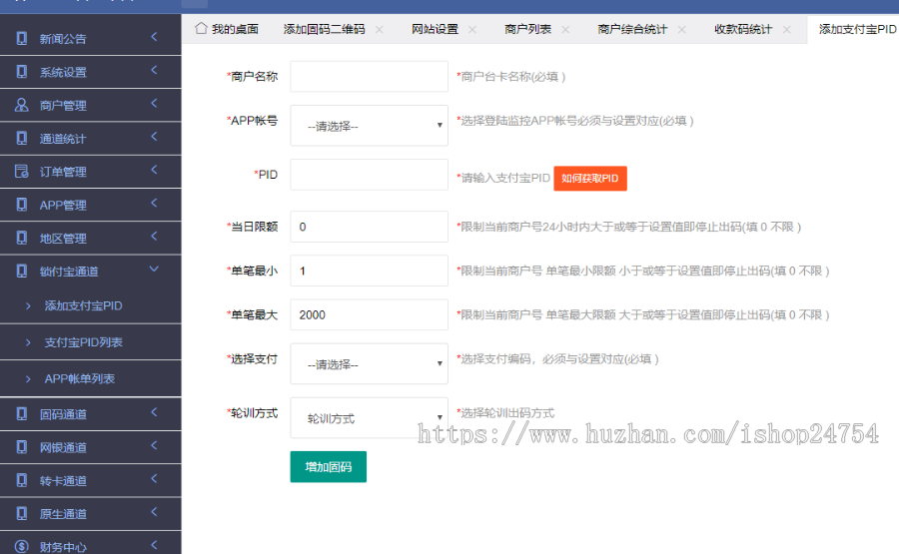The height and width of the screenshot is (554, 899).
Task: Expand the 固码通道 menu chevron
Action: click(x=154, y=412)
